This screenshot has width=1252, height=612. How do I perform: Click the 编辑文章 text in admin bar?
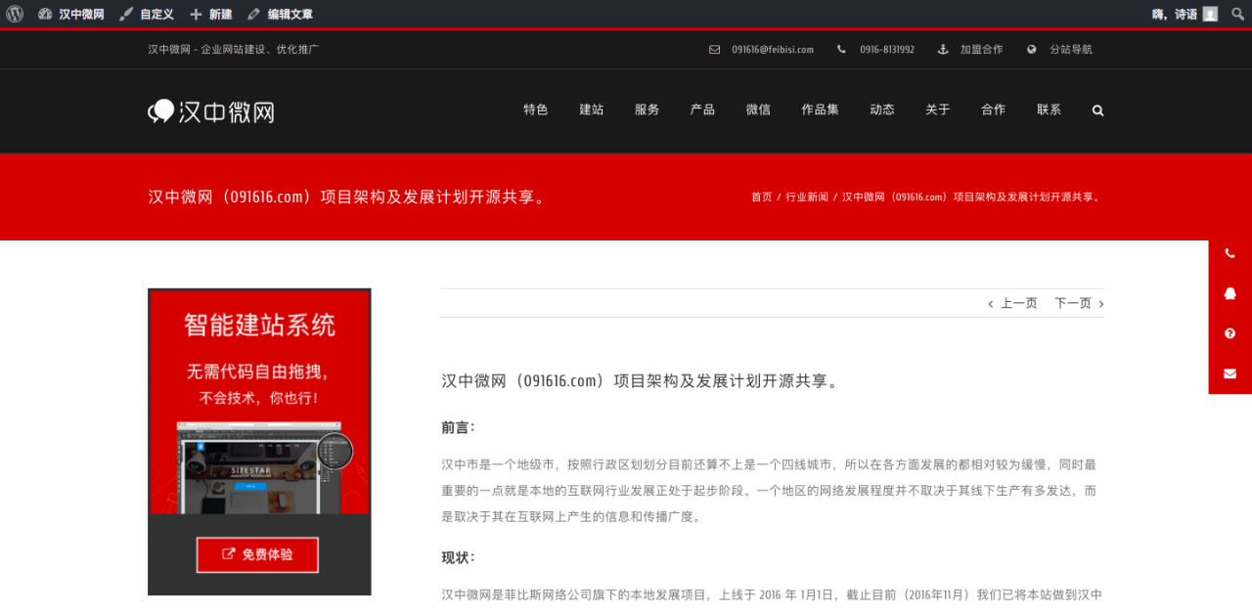(x=291, y=15)
